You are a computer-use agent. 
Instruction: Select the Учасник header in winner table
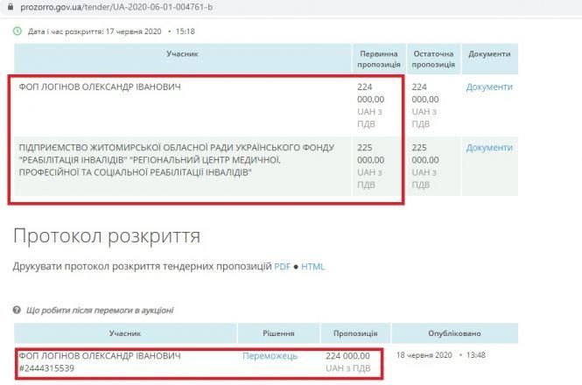coord(125,333)
